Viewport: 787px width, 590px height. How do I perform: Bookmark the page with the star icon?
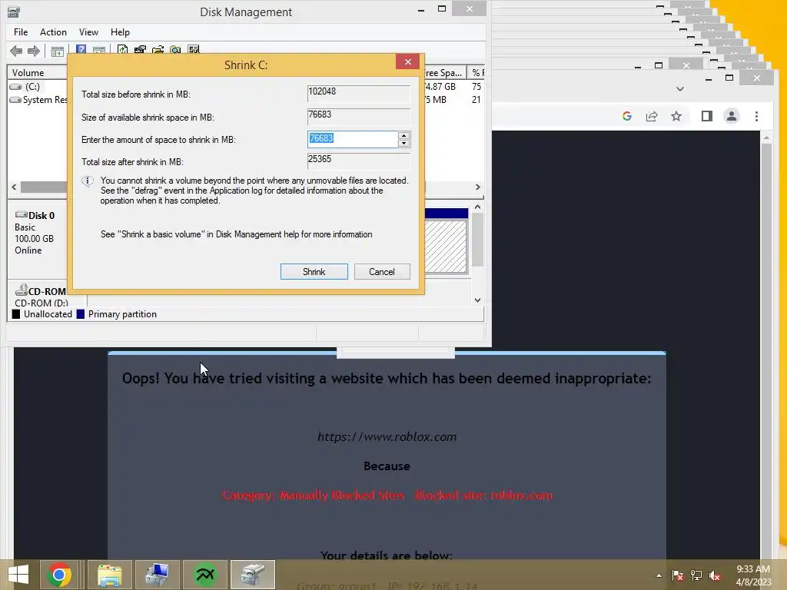click(x=676, y=117)
